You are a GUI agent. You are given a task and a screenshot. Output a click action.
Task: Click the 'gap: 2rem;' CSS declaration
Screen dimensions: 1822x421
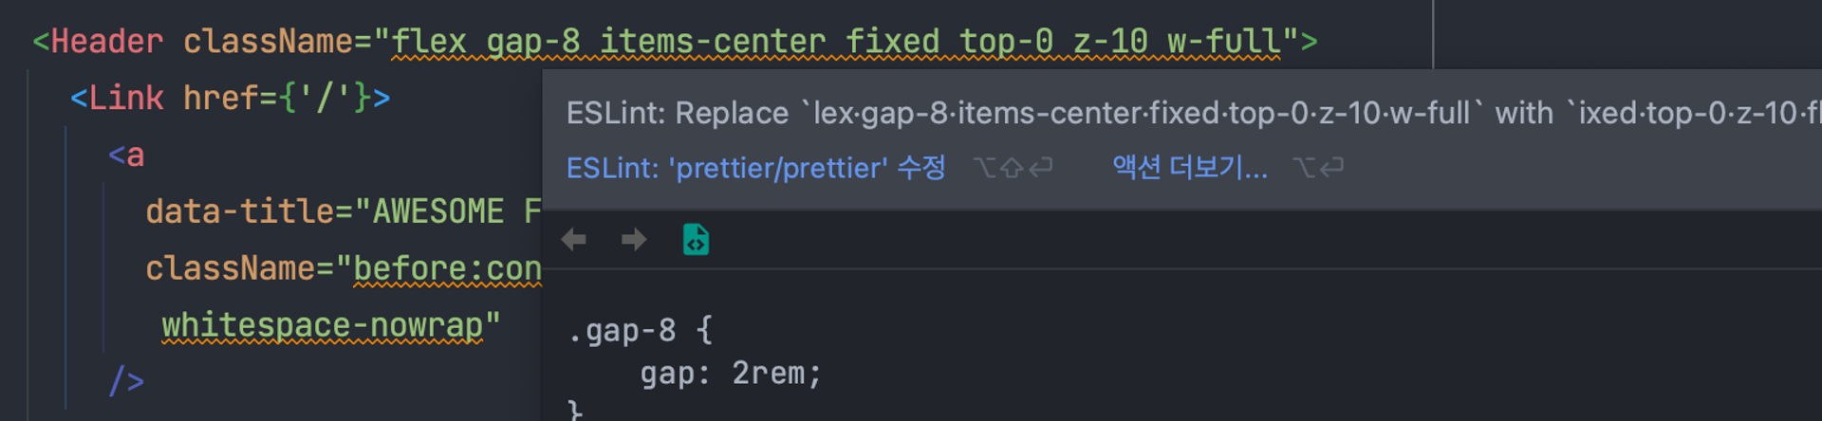[x=731, y=374]
